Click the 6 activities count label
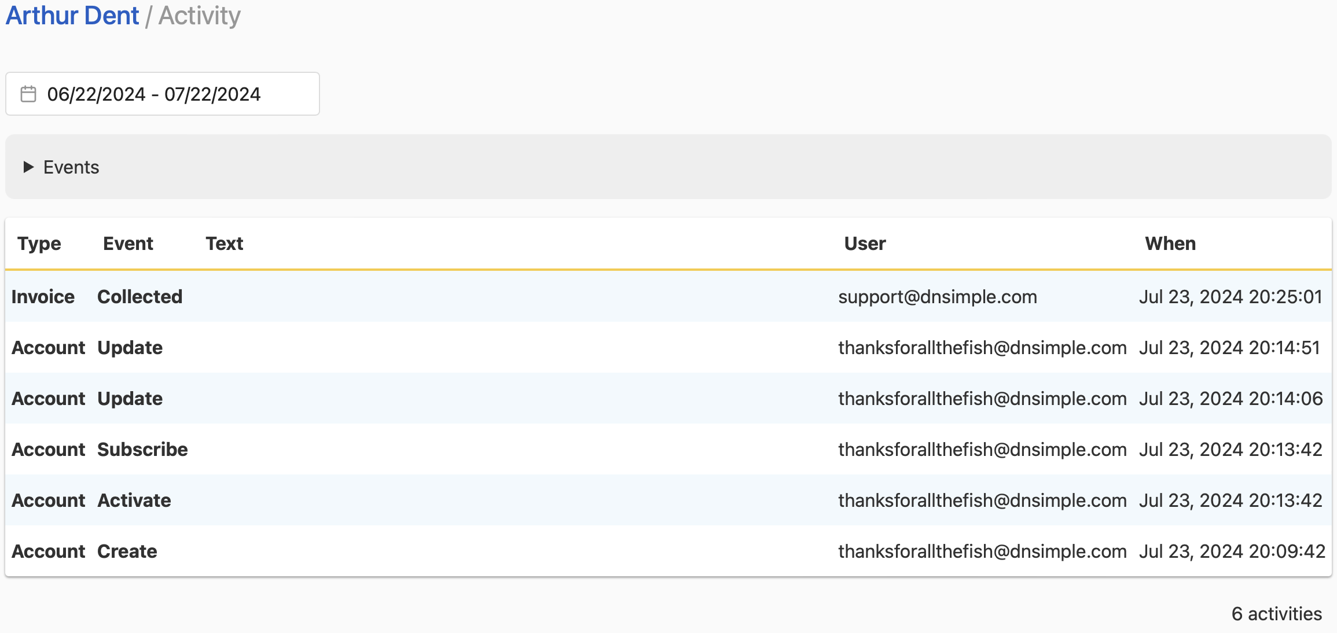This screenshot has width=1337, height=633. click(x=1276, y=613)
